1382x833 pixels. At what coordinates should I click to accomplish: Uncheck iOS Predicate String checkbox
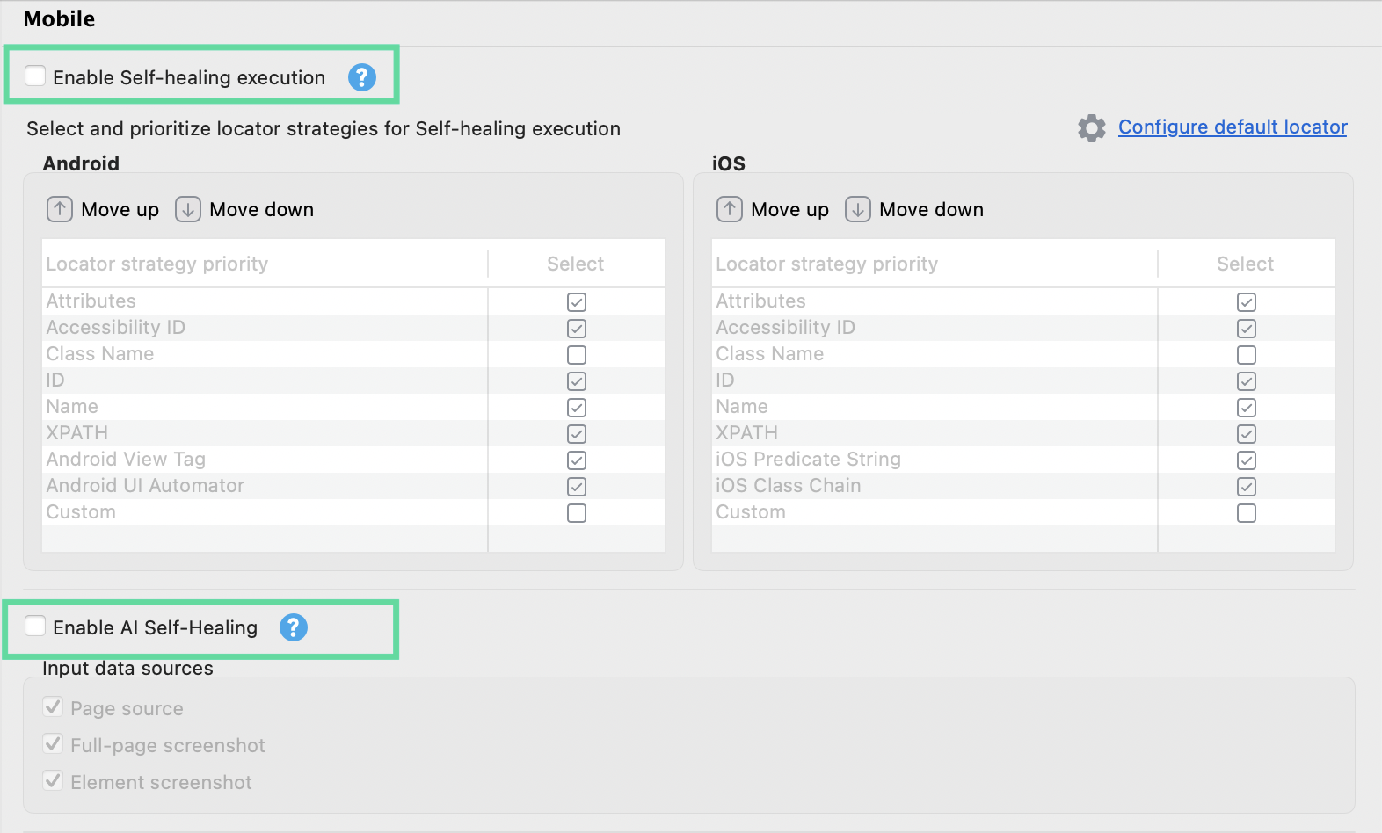point(1246,460)
